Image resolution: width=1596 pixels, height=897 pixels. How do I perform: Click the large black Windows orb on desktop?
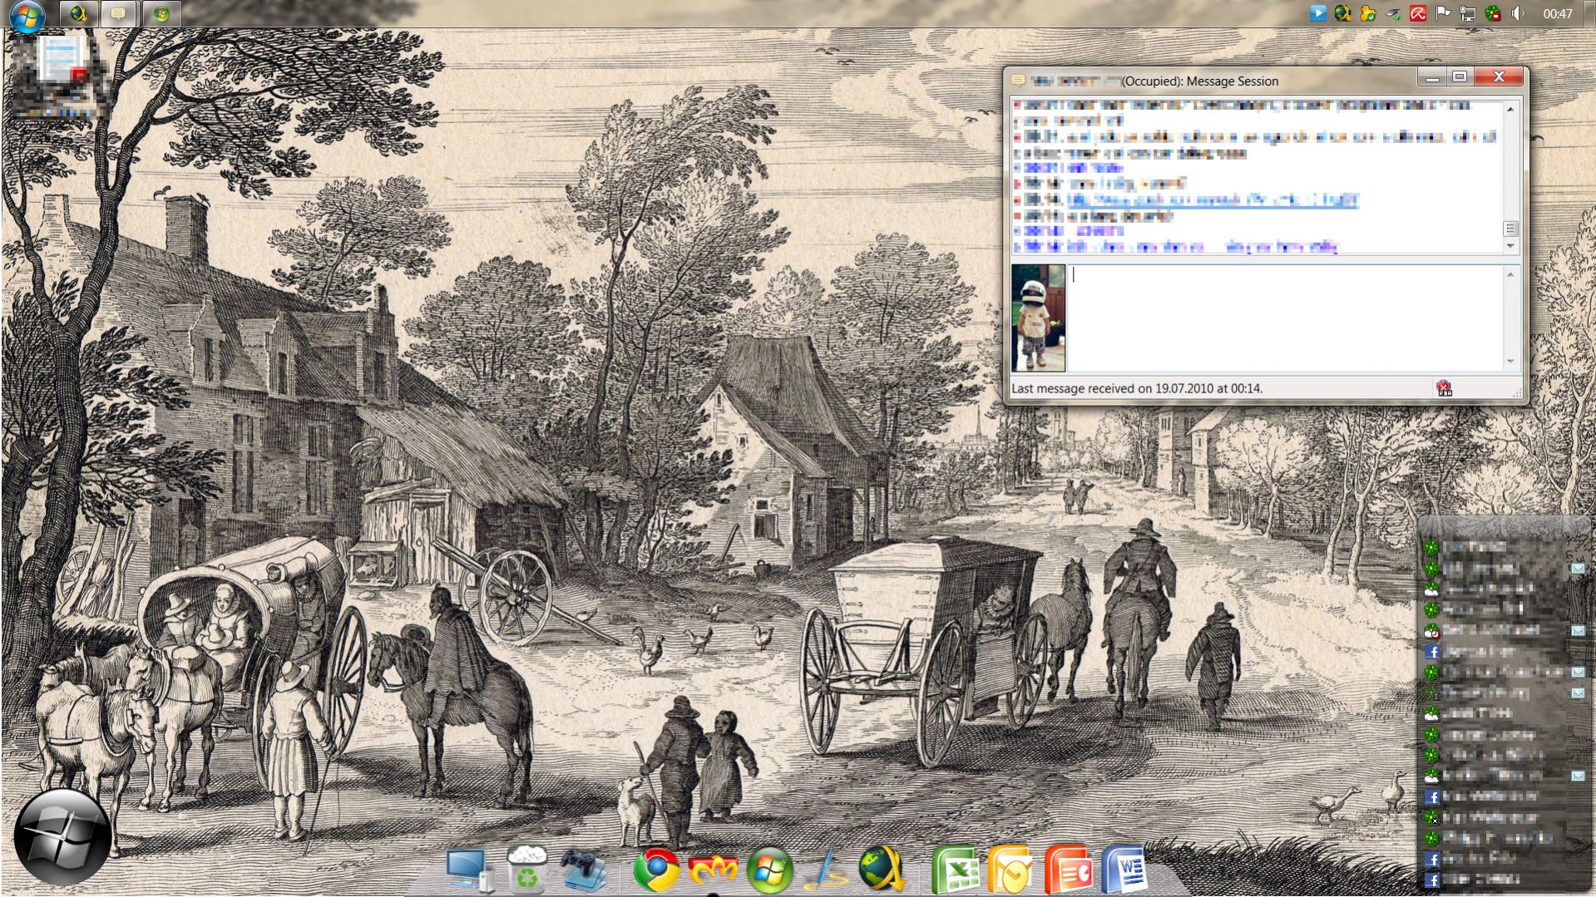pyautogui.click(x=62, y=837)
